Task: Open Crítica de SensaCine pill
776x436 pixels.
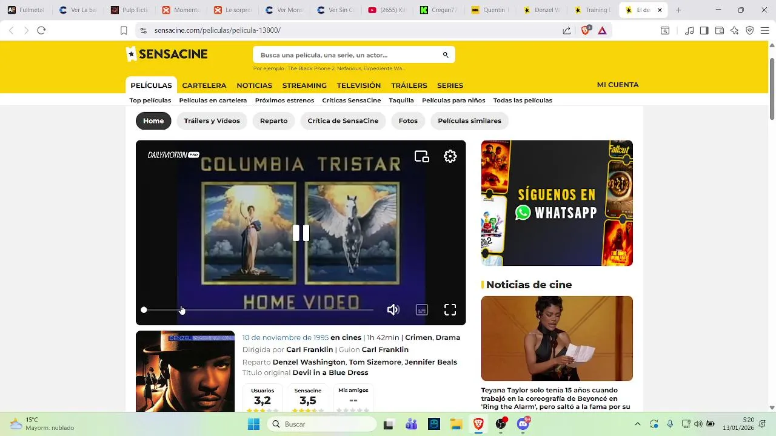Action: click(343, 121)
